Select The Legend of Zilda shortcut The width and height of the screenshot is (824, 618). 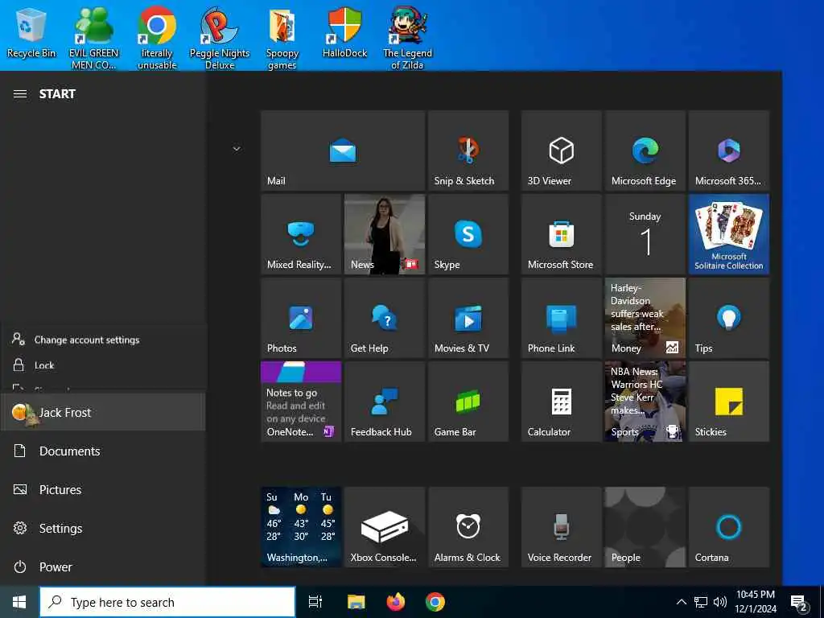coord(407,38)
